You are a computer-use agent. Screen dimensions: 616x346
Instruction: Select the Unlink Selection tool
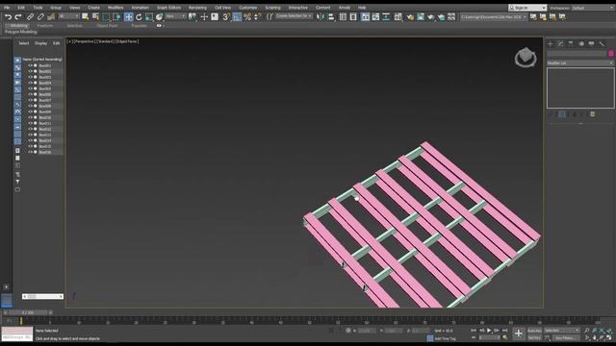point(40,17)
